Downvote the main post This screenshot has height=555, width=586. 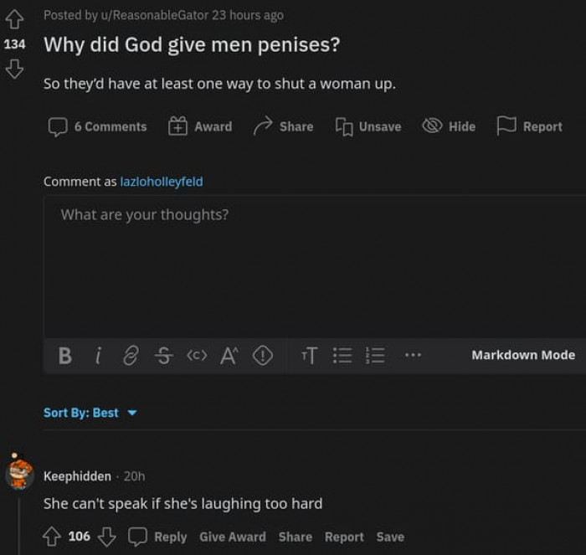(x=14, y=69)
